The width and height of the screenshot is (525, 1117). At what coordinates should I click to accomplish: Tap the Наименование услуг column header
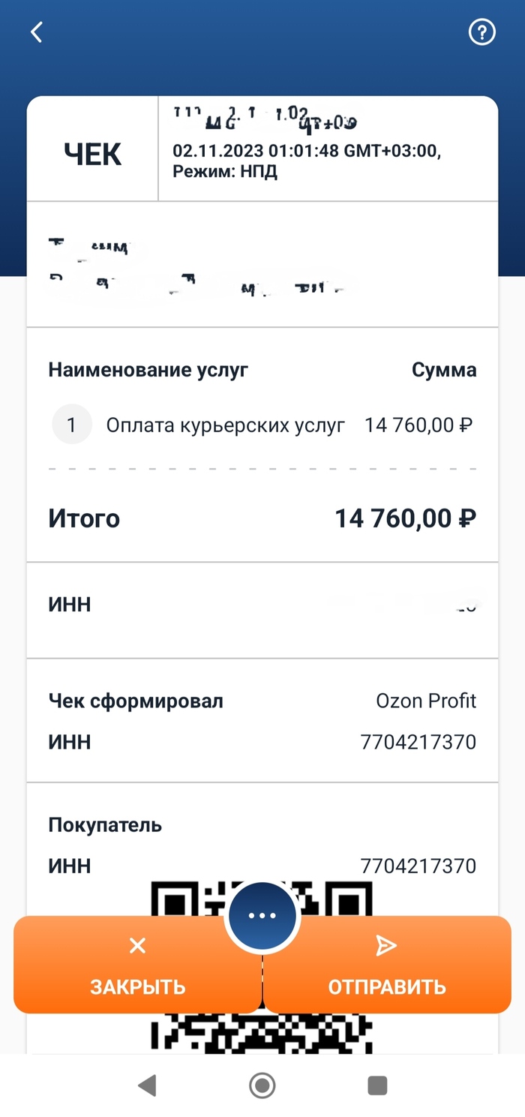[x=148, y=370]
